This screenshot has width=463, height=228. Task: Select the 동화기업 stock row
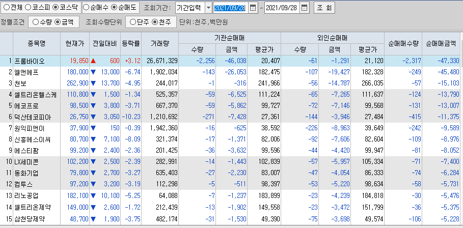coord(230,173)
